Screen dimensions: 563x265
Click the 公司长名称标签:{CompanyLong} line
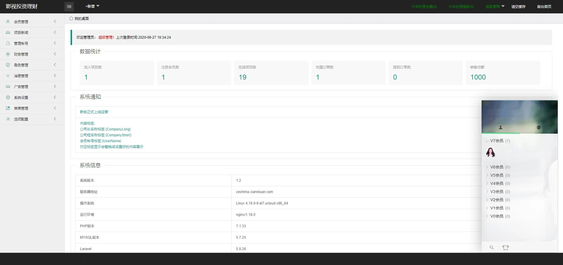(105, 129)
